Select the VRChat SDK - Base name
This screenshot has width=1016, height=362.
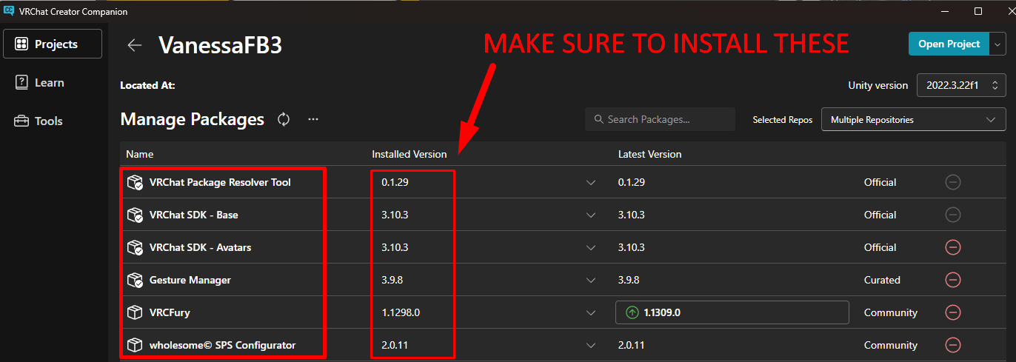coord(193,215)
